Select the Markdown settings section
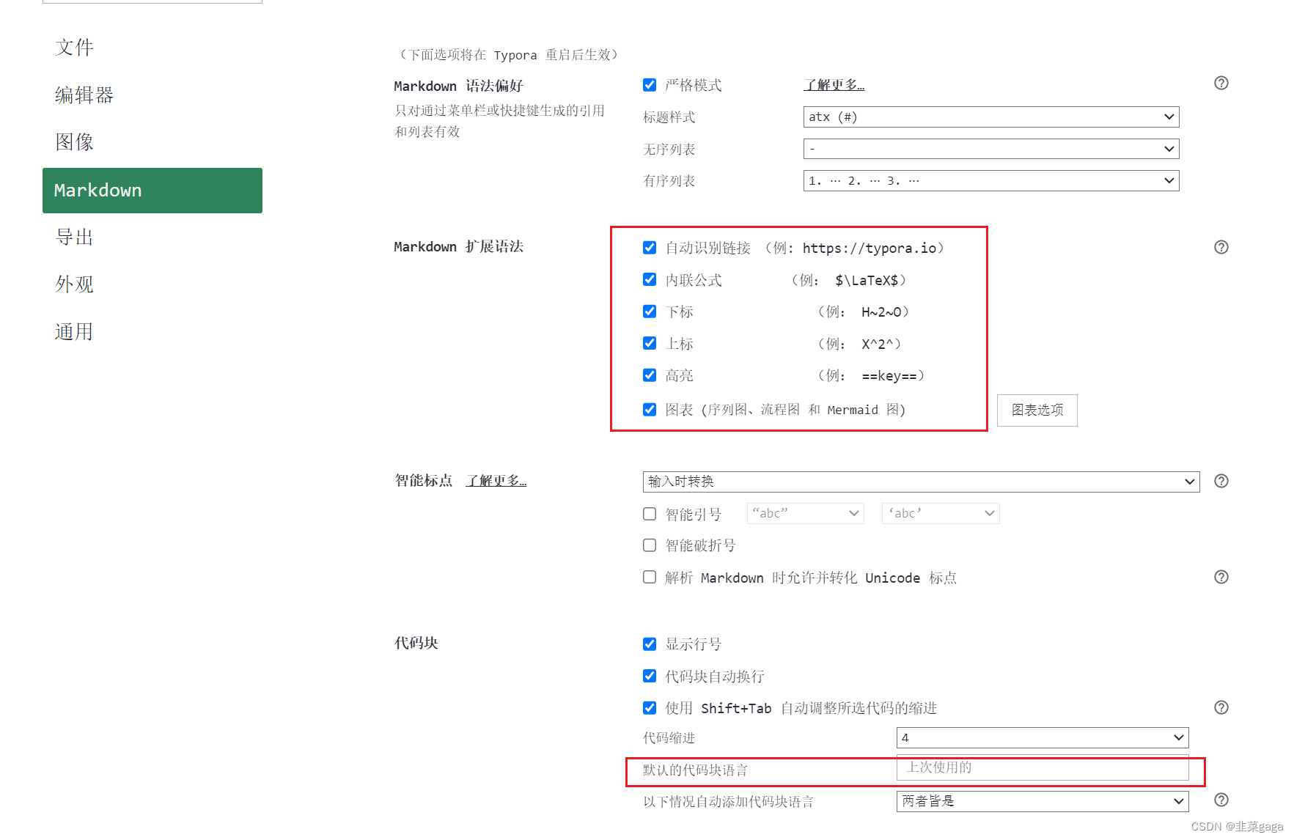Screen dimensions: 1294x840 tap(152, 191)
